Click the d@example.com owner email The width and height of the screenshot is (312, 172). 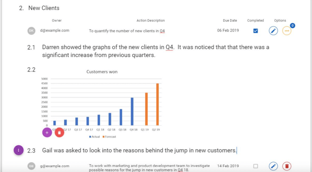point(55,30)
